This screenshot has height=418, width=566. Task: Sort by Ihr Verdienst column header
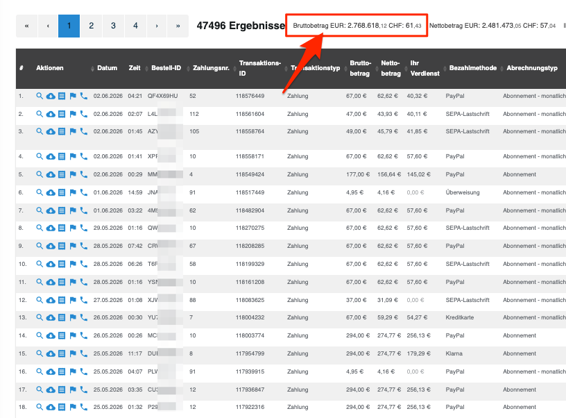pos(425,68)
